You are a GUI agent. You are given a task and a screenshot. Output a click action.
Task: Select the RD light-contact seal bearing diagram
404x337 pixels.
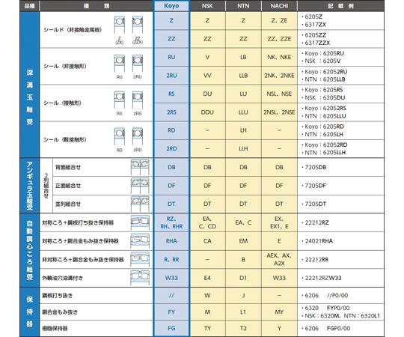[x=119, y=136]
